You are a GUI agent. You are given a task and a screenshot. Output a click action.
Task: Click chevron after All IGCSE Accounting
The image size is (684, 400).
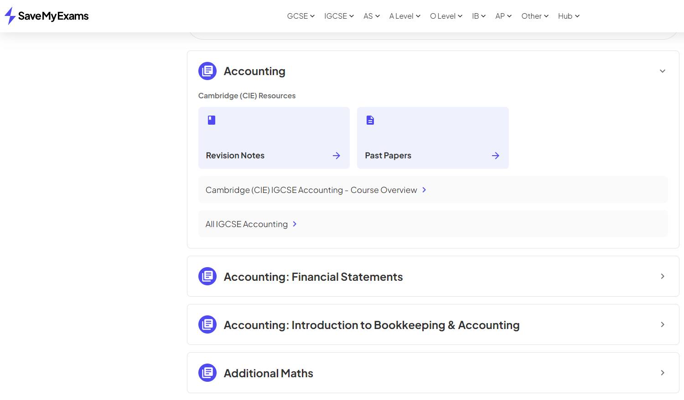[295, 224]
